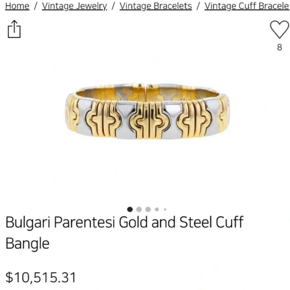Click the Bulgari Parentesi Gold title line
This screenshot has width=290, height=290.
point(124,222)
